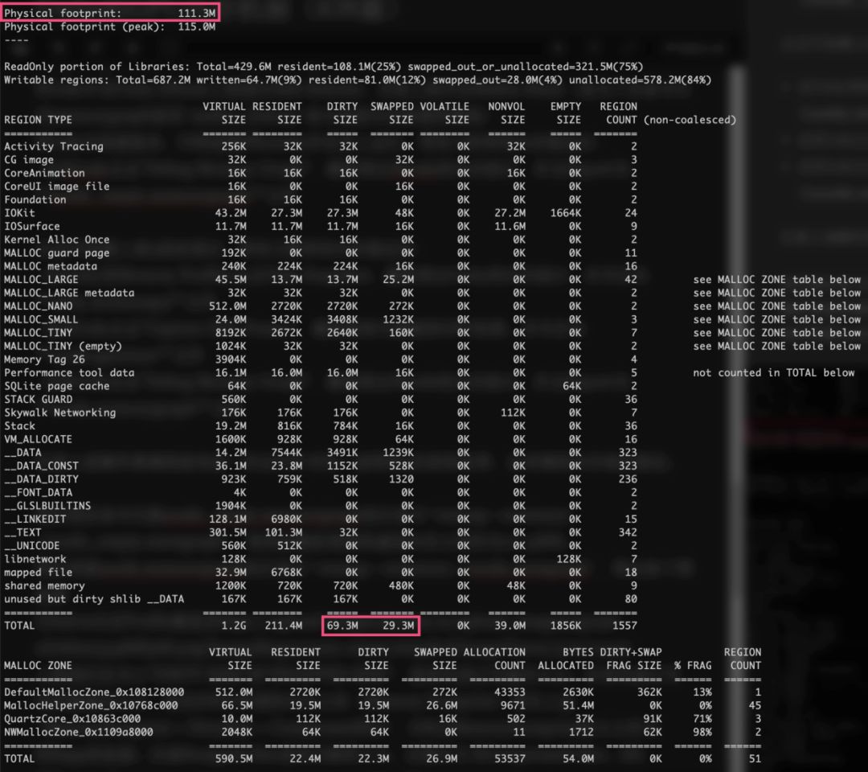This screenshot has height=772, width=868.
Task: Click the TOTAL swapped size value 29.3M
Action: pos(399,626)
